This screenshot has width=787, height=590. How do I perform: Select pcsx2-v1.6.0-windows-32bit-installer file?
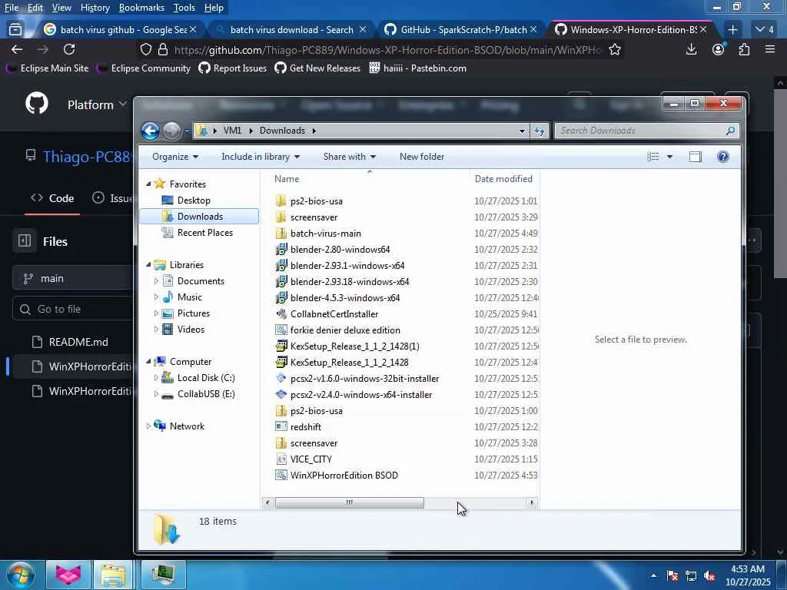coord(364,379)
